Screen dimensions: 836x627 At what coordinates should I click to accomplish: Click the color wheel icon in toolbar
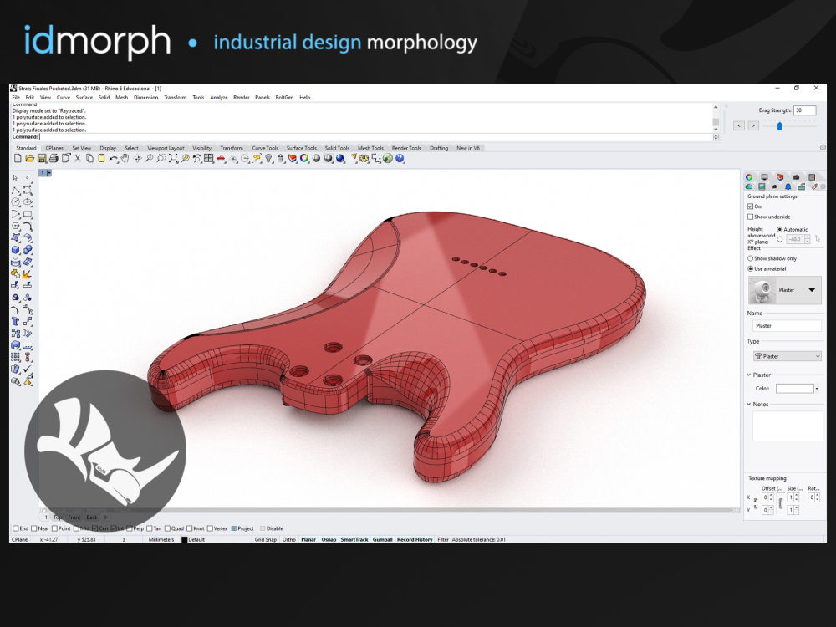304,158
